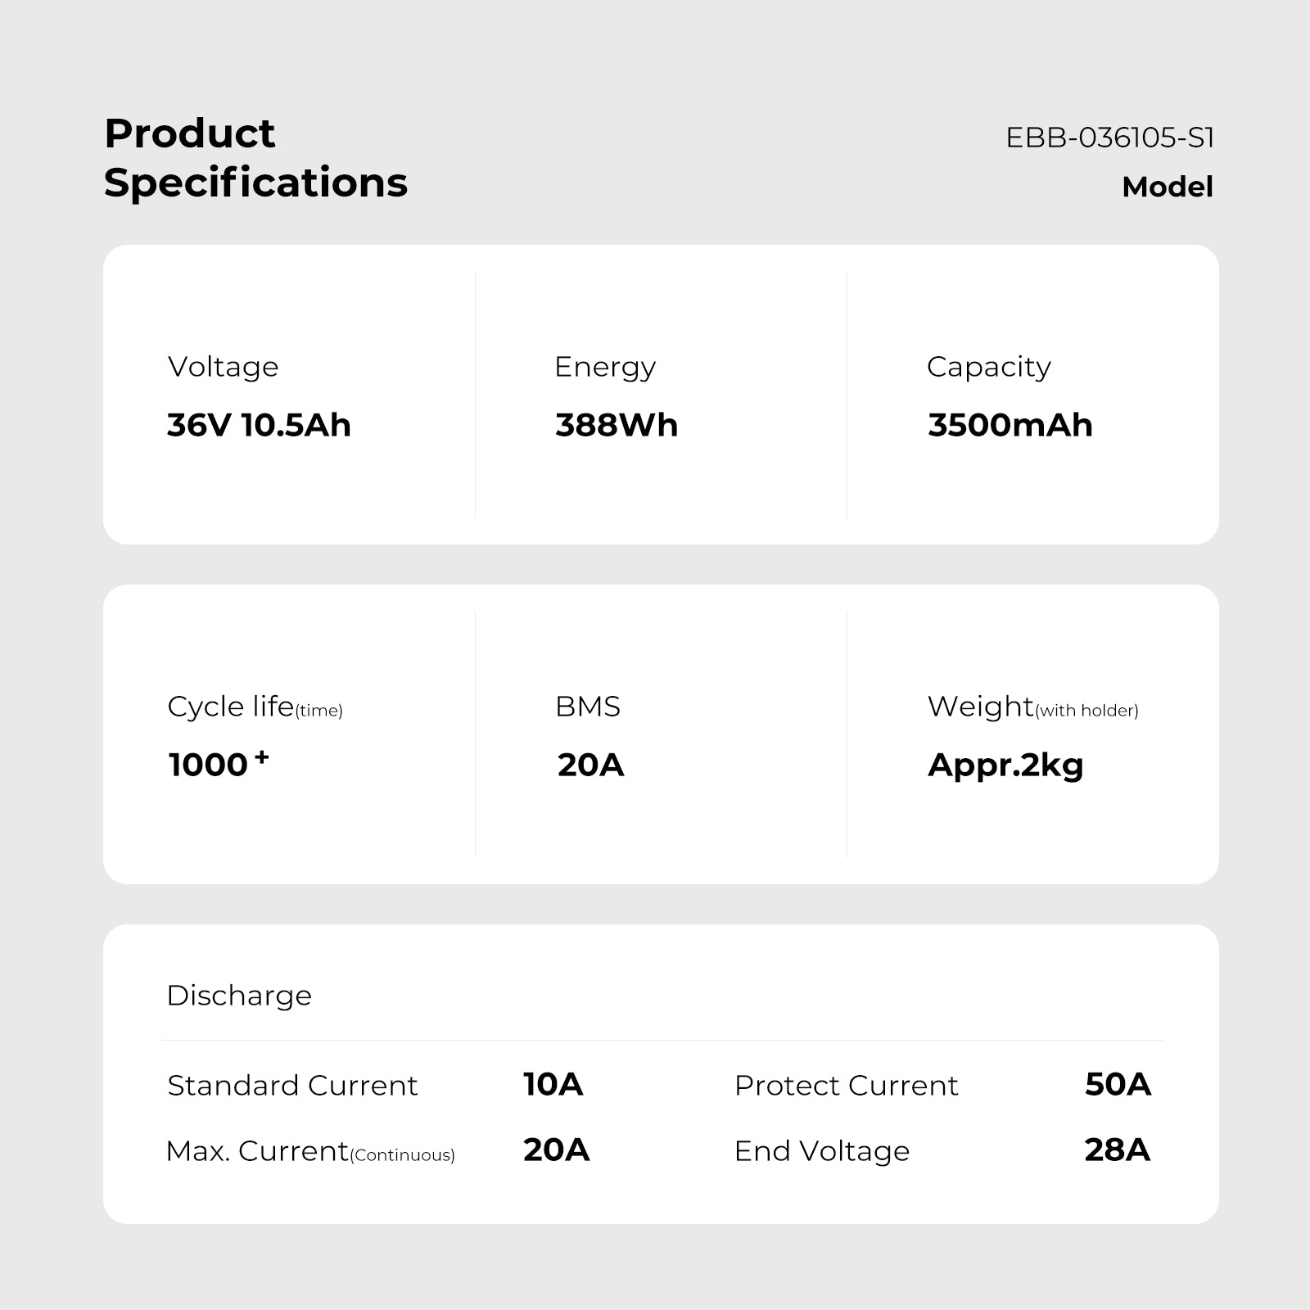Screen dimensions: 1310x1310
Task: Click the Model label
Action: 1167,187
